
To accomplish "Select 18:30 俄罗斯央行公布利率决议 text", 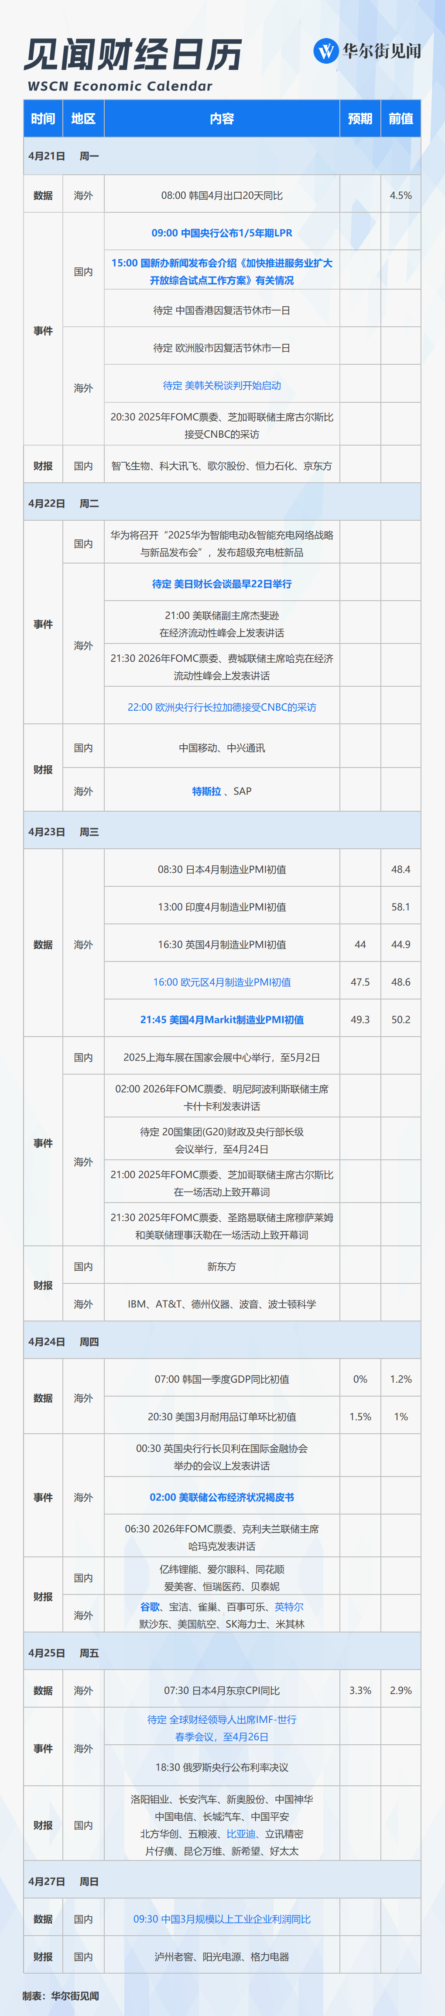I will [222, 1767].
